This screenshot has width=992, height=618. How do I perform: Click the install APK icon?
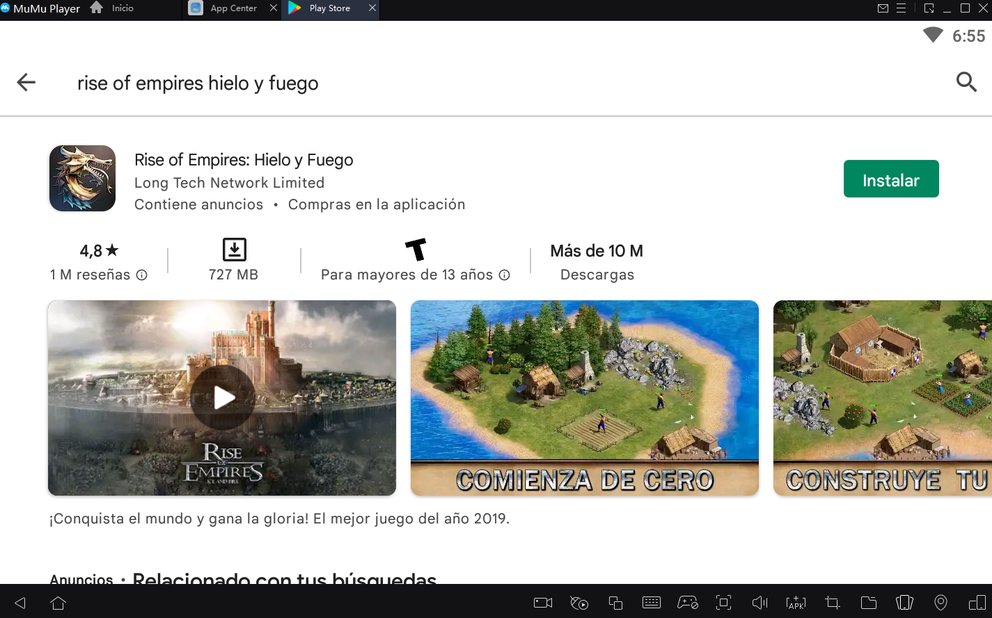click(x=796, y=603)
